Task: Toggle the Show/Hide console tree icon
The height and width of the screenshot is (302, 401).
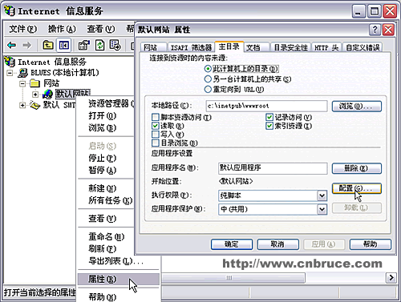Action: pyautogui.click(x=64, y=45)
